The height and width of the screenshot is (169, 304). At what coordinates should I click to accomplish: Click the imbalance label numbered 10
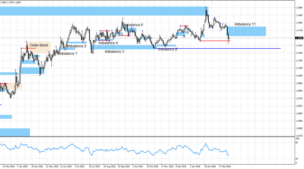coord(186,32)
